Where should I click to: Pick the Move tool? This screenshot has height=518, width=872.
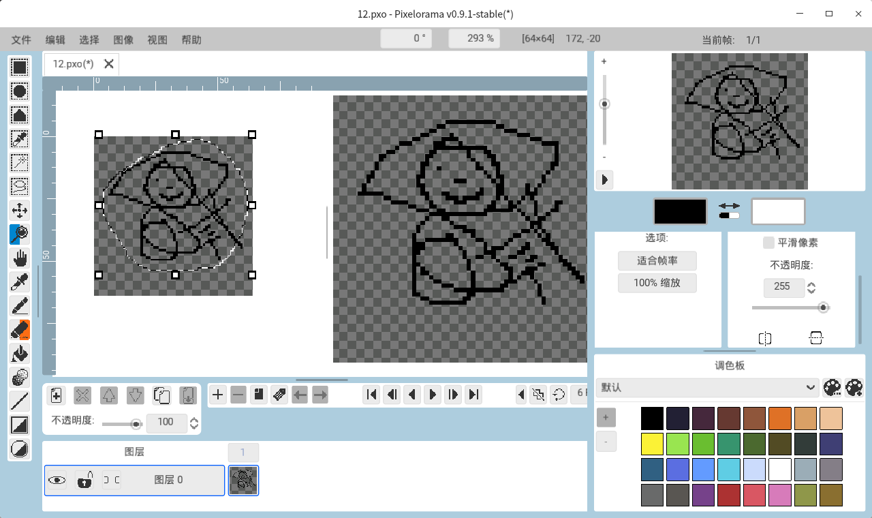coord(20,209)
